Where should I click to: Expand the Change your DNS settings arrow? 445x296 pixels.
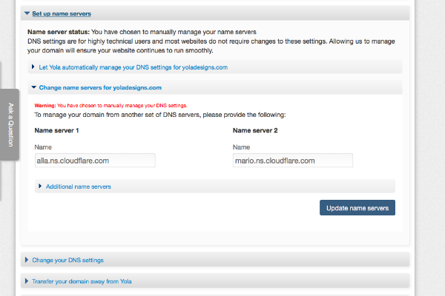(27, 260)
